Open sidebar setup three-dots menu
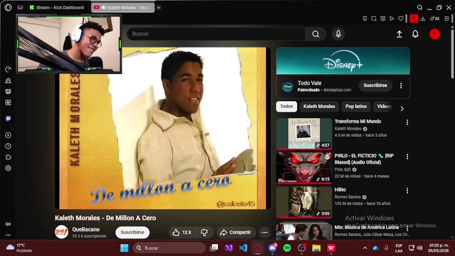 pos(8,235)
